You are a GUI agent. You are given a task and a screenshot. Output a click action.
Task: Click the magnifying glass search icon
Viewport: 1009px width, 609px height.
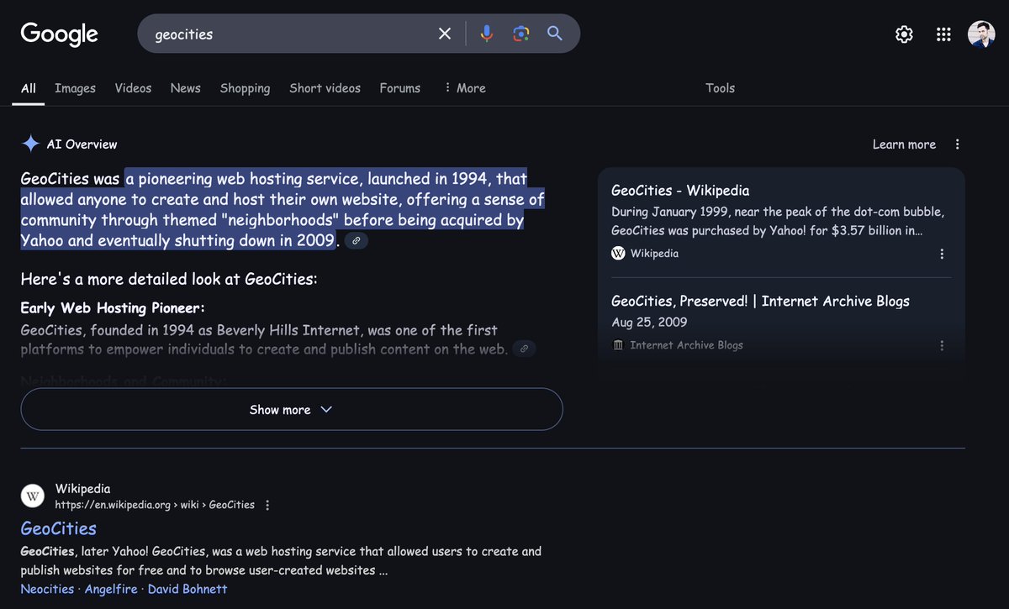click(x=555, y=34)
